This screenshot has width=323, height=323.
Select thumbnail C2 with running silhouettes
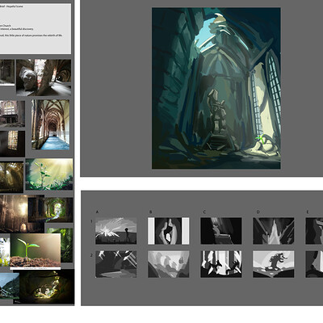pos(221,264)
